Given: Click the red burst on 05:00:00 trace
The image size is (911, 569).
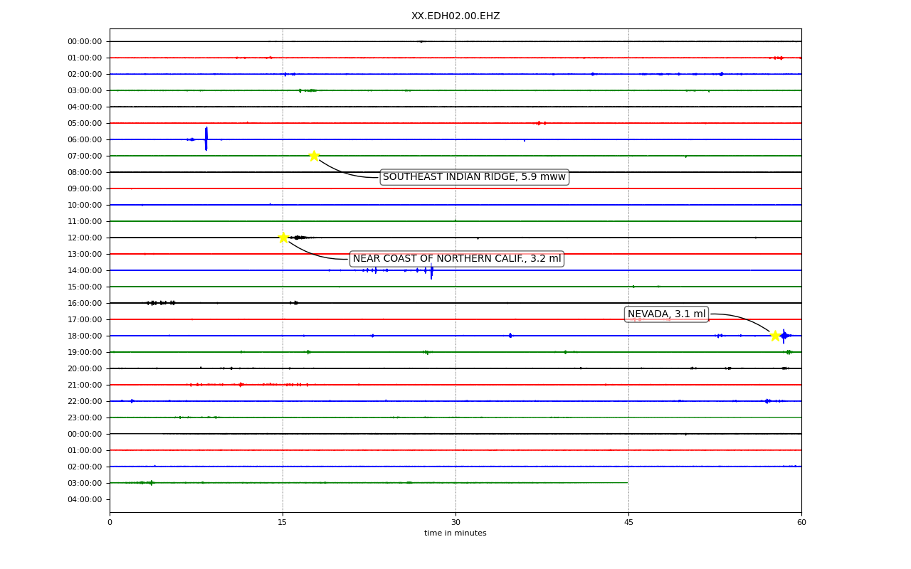Looking at the screenshot, I should 540,123.
